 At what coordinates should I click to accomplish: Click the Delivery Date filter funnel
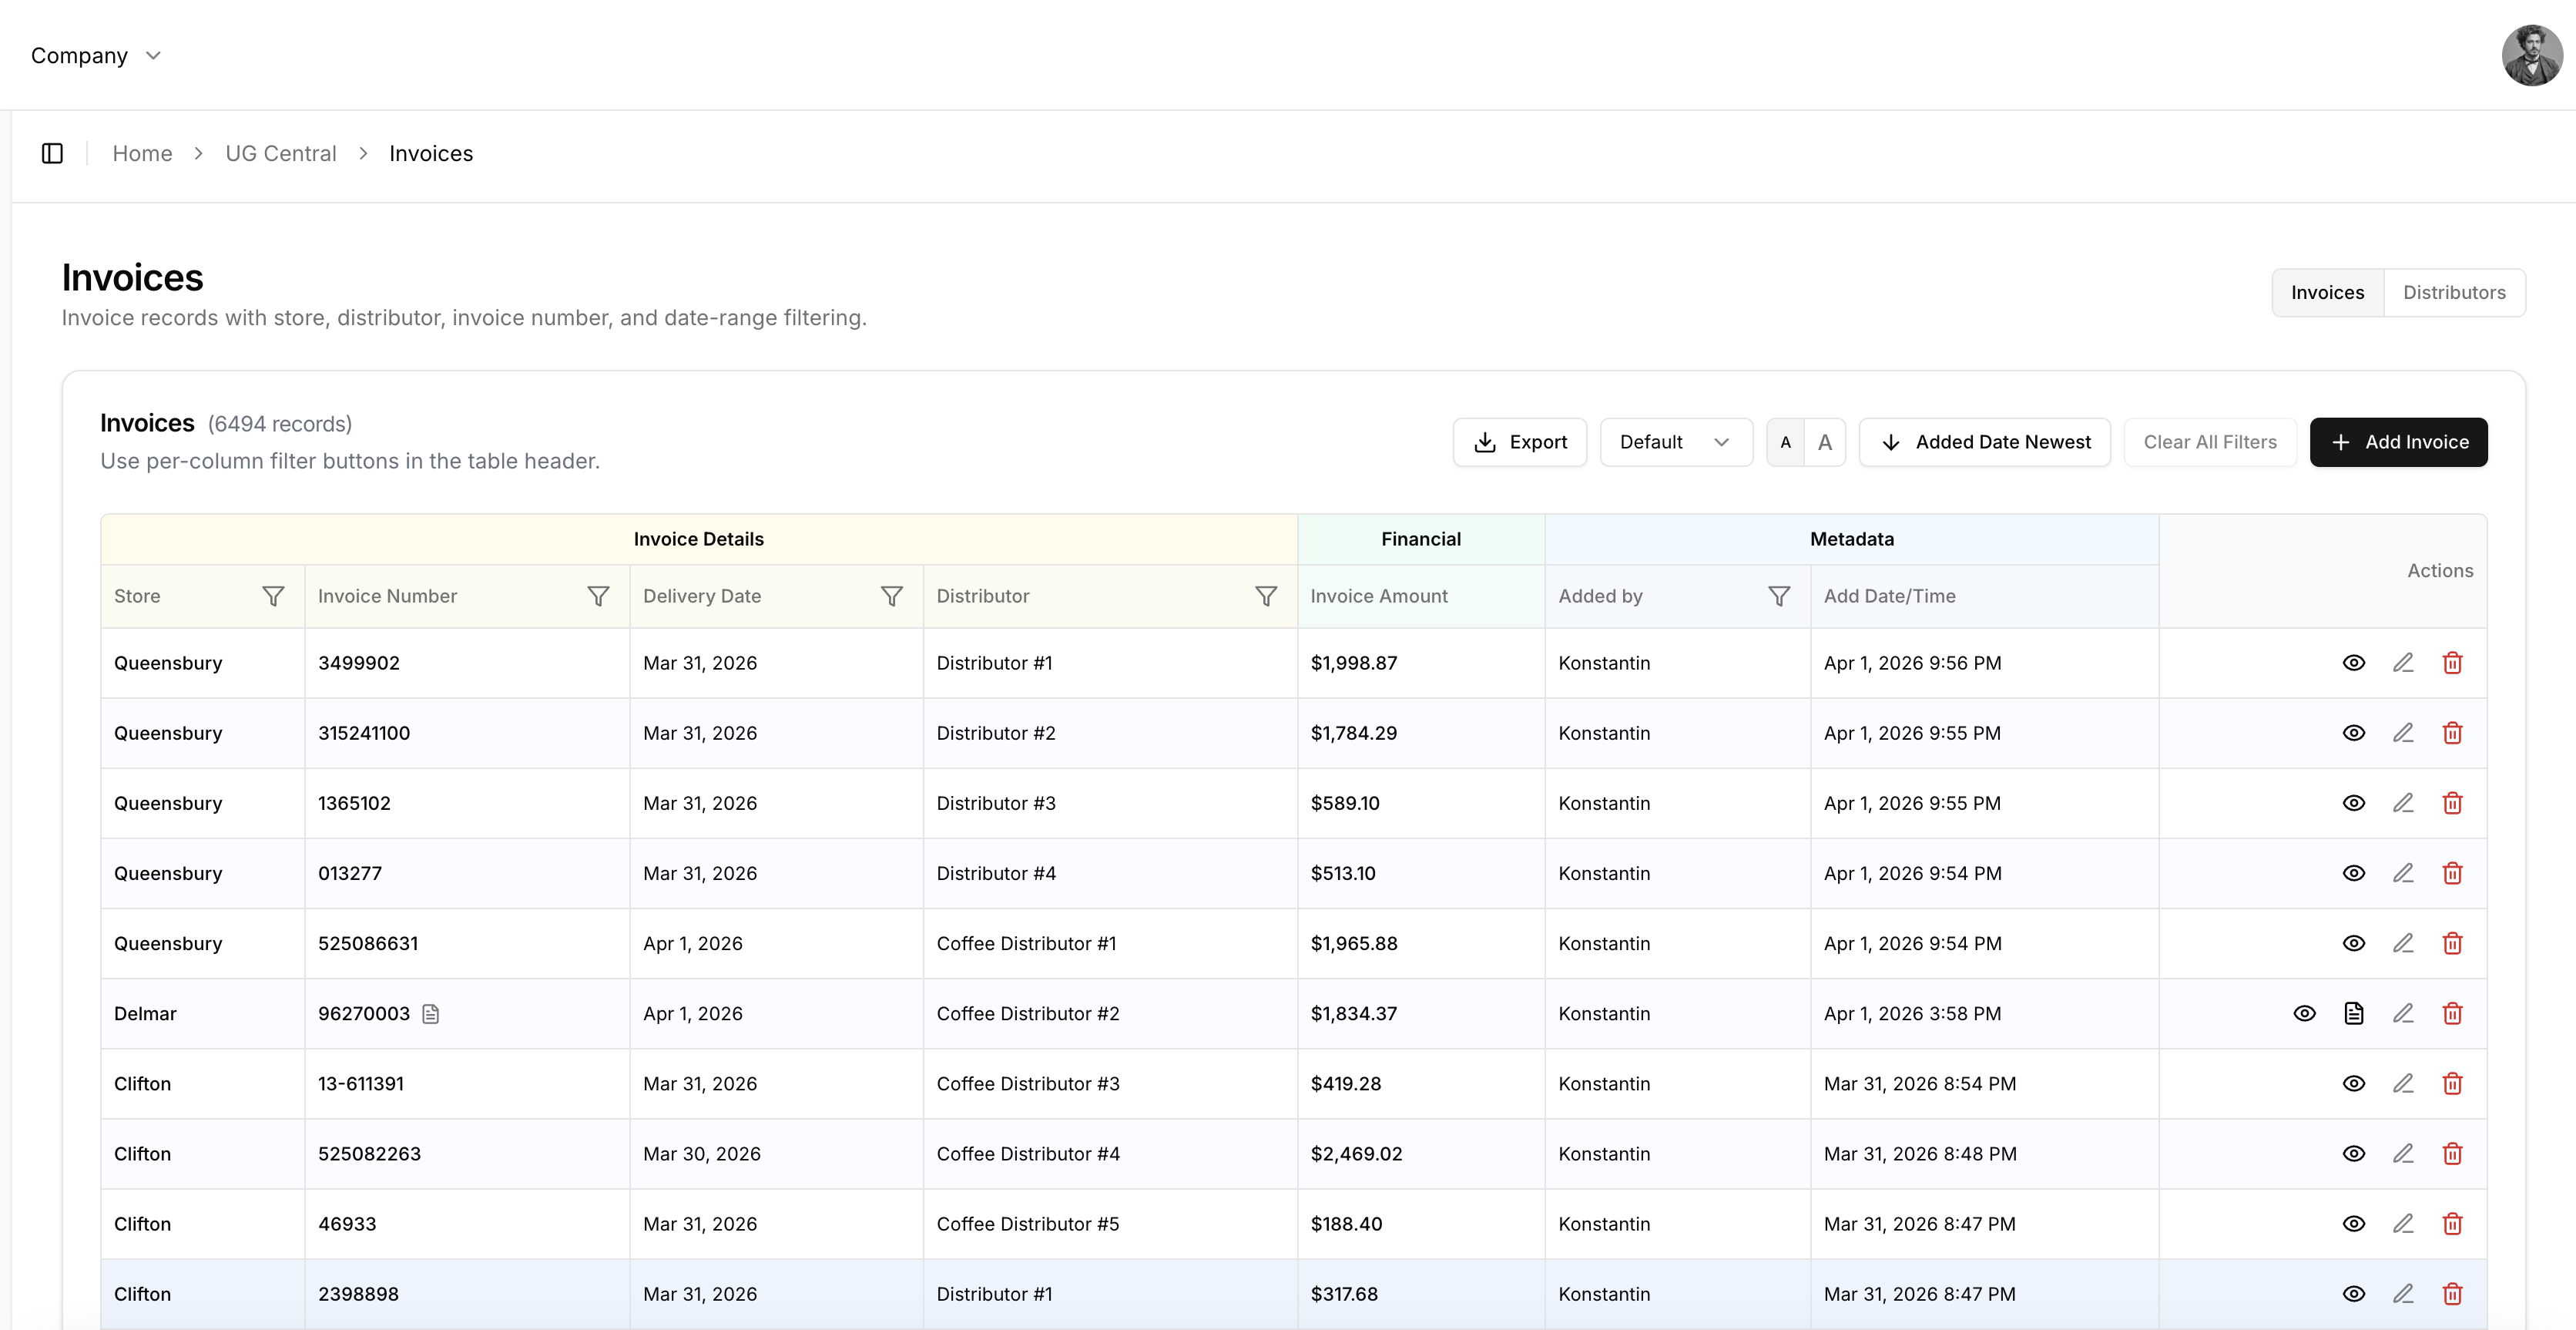point(891,596)
